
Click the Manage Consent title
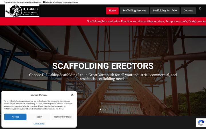point(39,95)
